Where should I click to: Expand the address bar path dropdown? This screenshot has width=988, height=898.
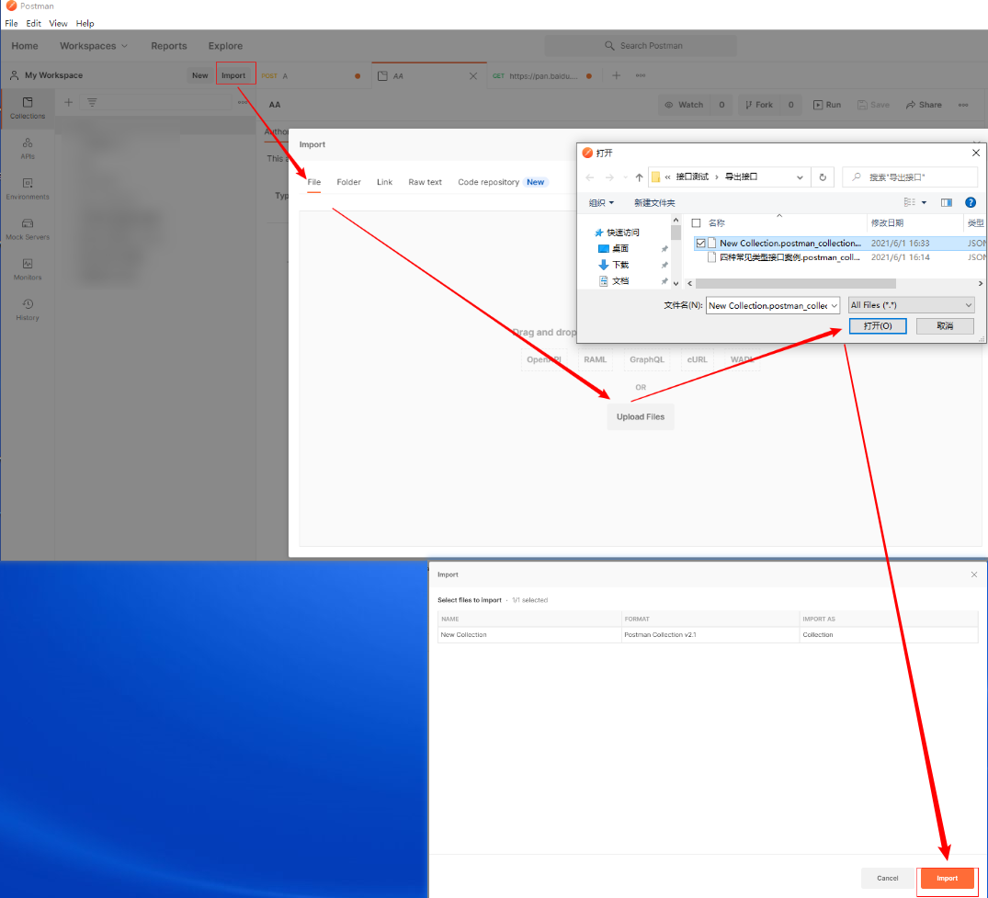click(x=800, y=177)
